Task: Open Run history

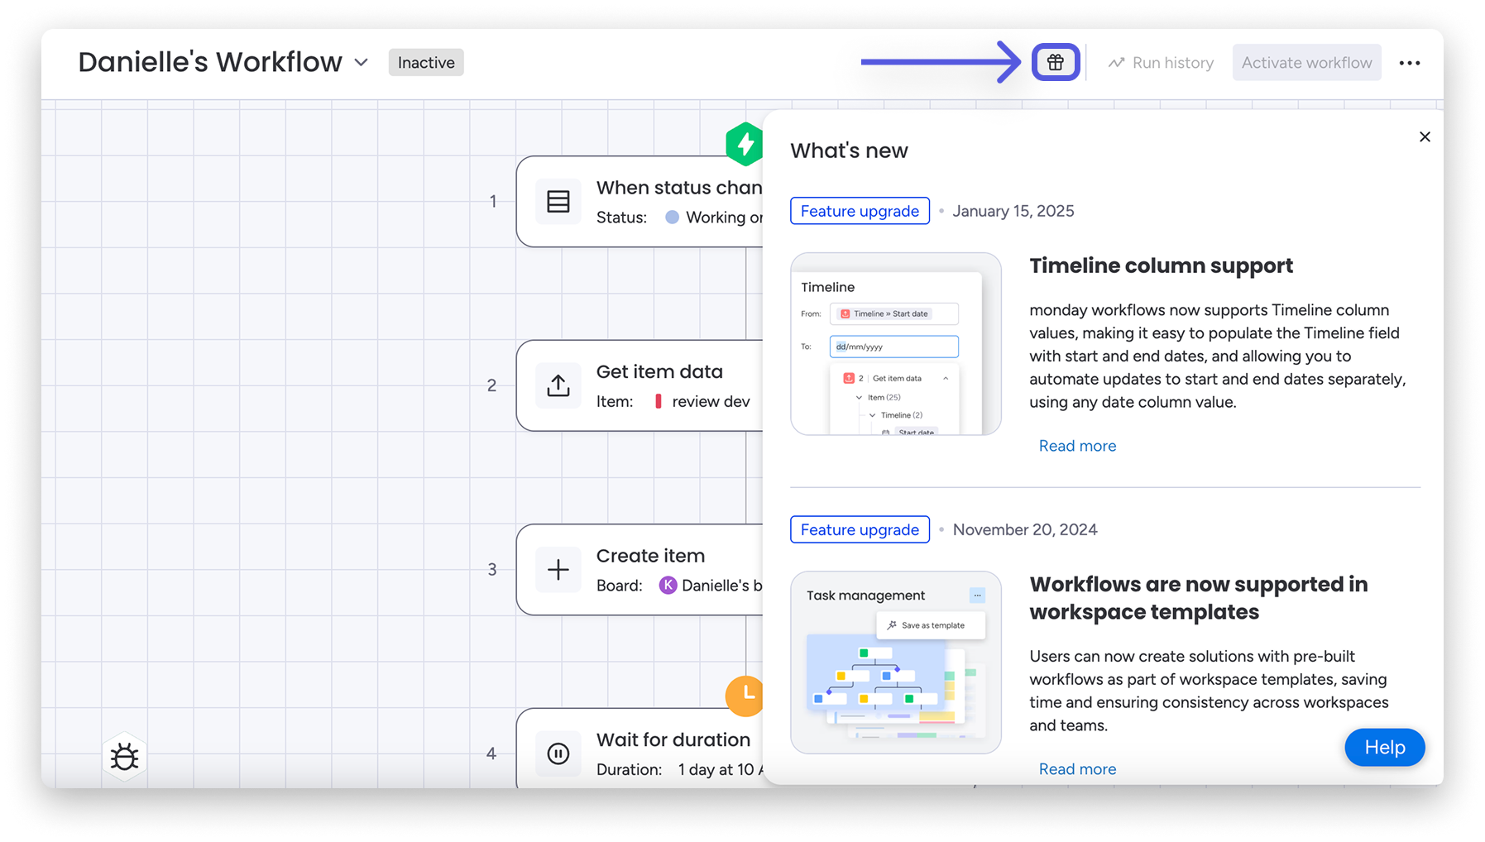Action: click(1161, 63)
